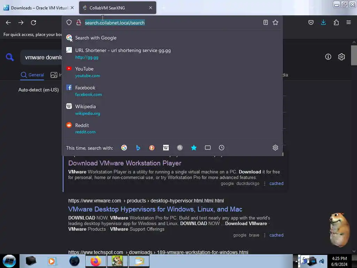The width and height of the screenshot is (357, 268).
Task: Open the taskbar clock showing 4:25 PM
Action: (x=339, y=261)
